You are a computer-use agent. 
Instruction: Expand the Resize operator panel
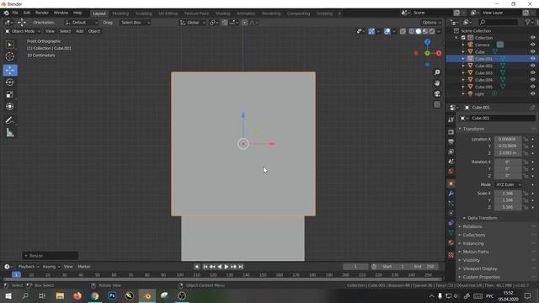(x=50, y=256)
